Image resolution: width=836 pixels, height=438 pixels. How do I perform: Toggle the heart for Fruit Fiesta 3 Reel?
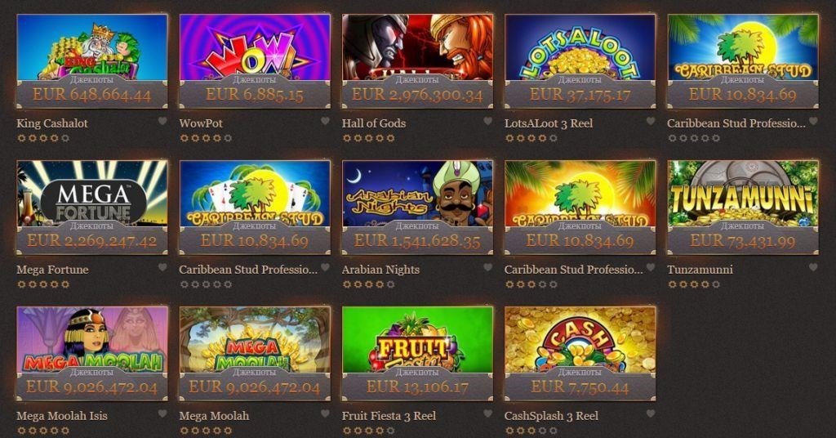click(488, 413)
